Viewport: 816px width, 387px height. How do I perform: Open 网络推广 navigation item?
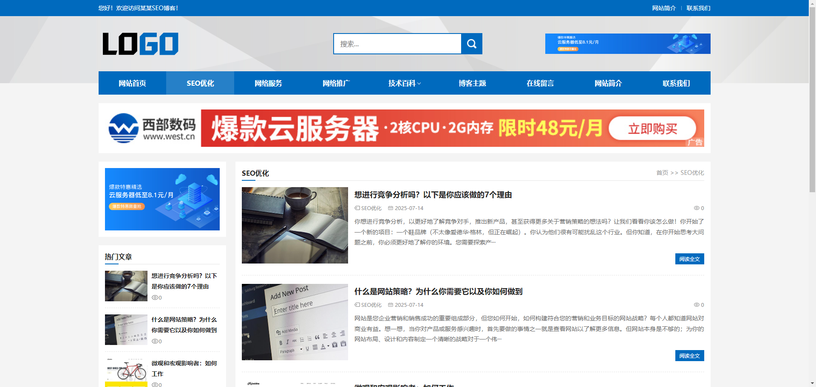point(336,83)
